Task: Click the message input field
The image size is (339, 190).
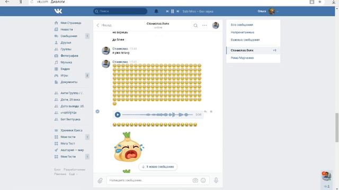Action: click(149, 180)
